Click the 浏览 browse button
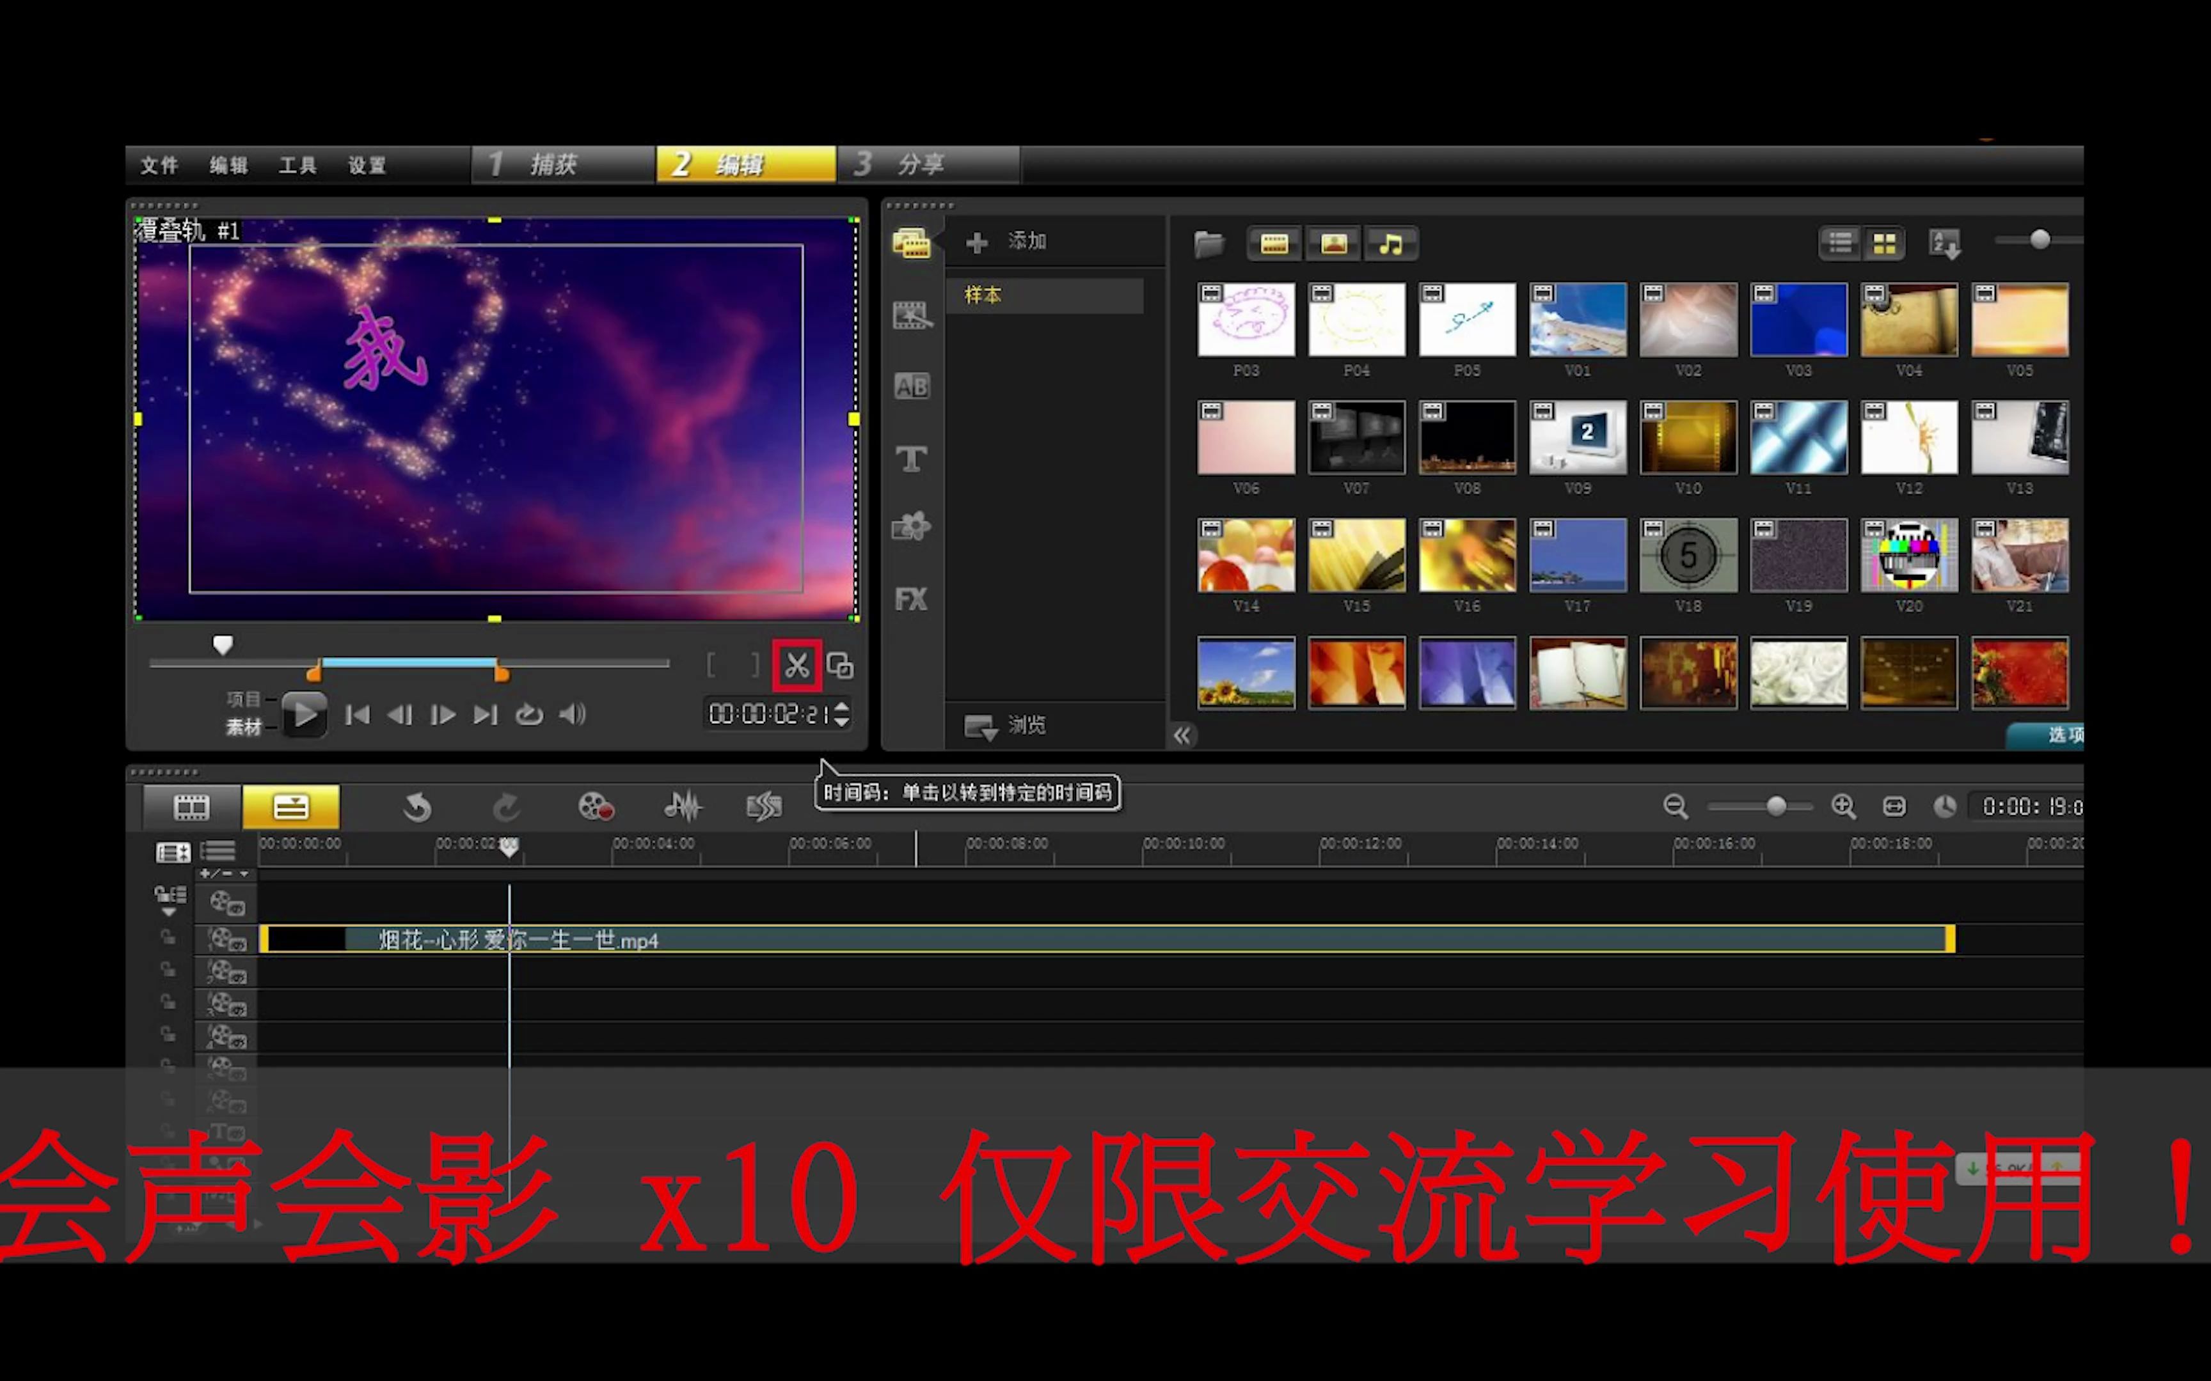The height and width of the screenshot is (1381, 2211). pos(1005,726)
